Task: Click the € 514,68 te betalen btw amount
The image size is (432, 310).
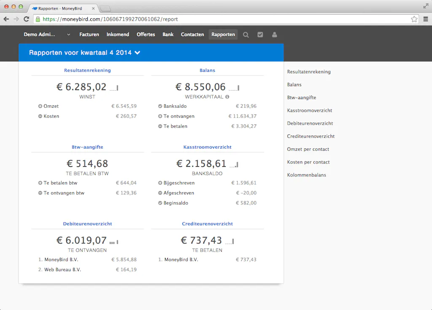Action: point(87,164)
